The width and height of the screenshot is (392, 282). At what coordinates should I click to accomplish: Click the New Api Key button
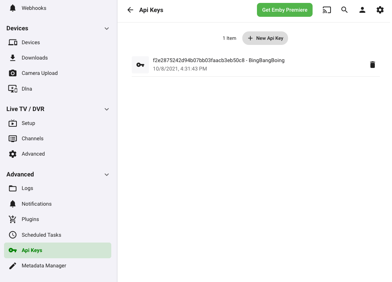coord(265,38)
